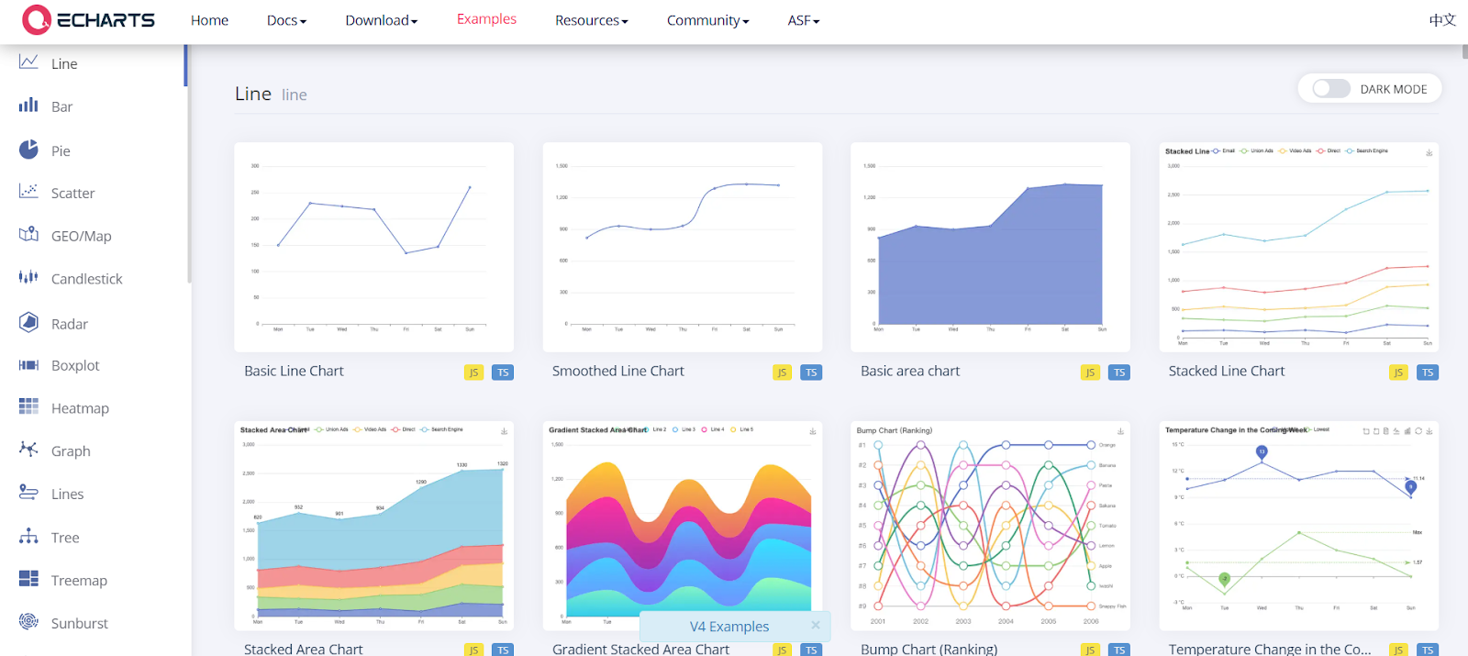Click TS badge under Smoothed Line Chart
This screenshot has height=656, width=1468.
pyautogui.click(x=811, y=372)
